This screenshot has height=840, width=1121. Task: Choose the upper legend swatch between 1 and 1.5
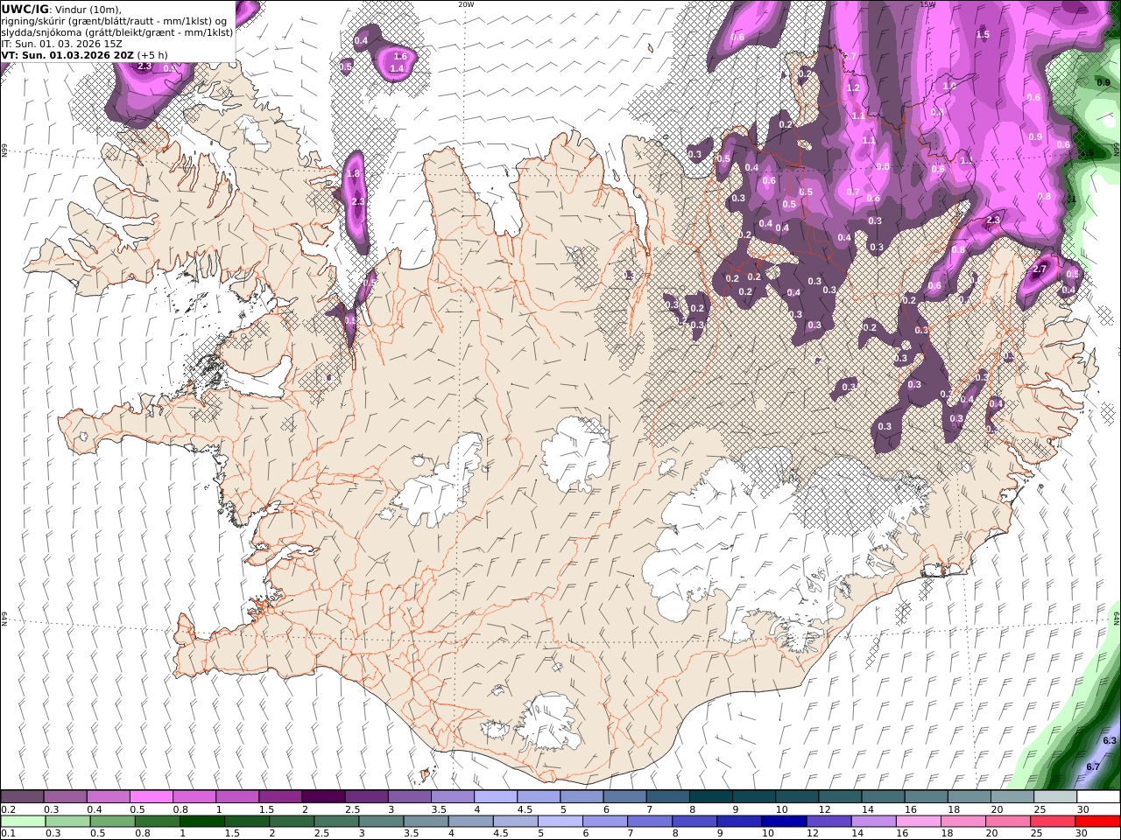[237, 796]
